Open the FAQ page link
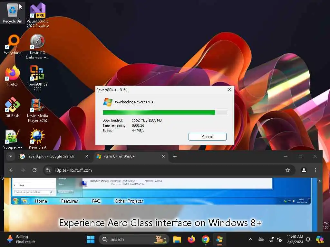Viewport: 330px width, 247px height. tap(96, 201)
